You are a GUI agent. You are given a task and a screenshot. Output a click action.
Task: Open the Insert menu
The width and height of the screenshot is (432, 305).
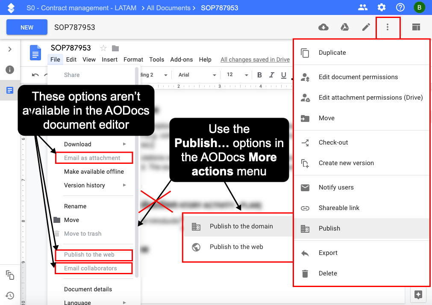pos(109,59)
